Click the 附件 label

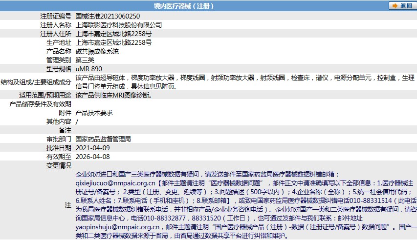click(65, 113)
